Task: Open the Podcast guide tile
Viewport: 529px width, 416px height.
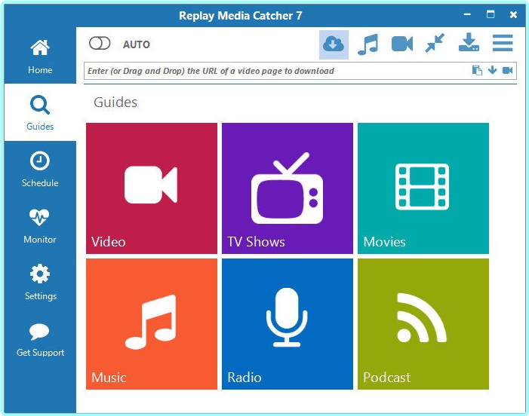Action: click(423, 324)
